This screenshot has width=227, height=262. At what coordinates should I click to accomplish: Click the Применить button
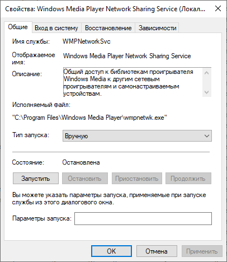(x=202, y=251)
